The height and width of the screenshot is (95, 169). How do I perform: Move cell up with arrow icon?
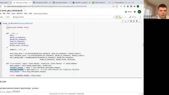123,21
